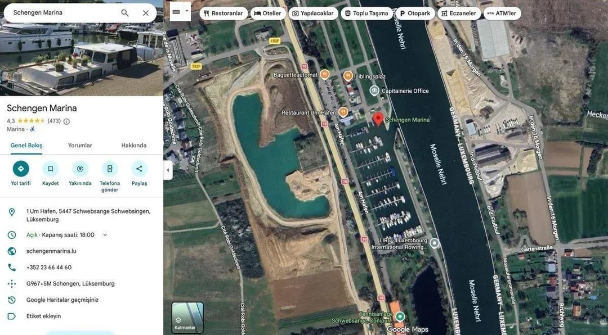Screen dimensions: 608x335
Task: Click the Schengen Marina search field
Action: [62, 12]
